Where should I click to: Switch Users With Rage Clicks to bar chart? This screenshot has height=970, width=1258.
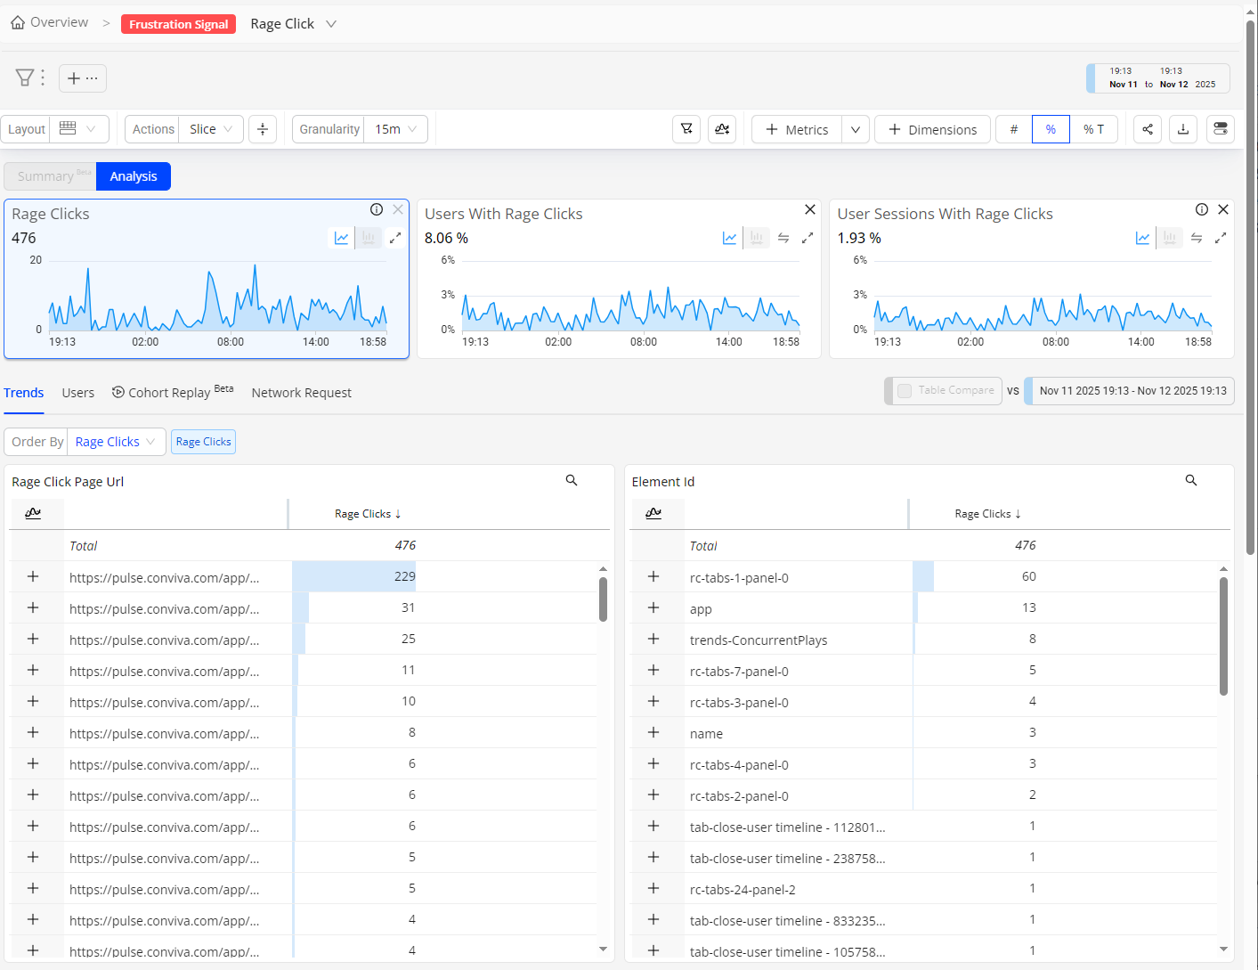point(757,238)
